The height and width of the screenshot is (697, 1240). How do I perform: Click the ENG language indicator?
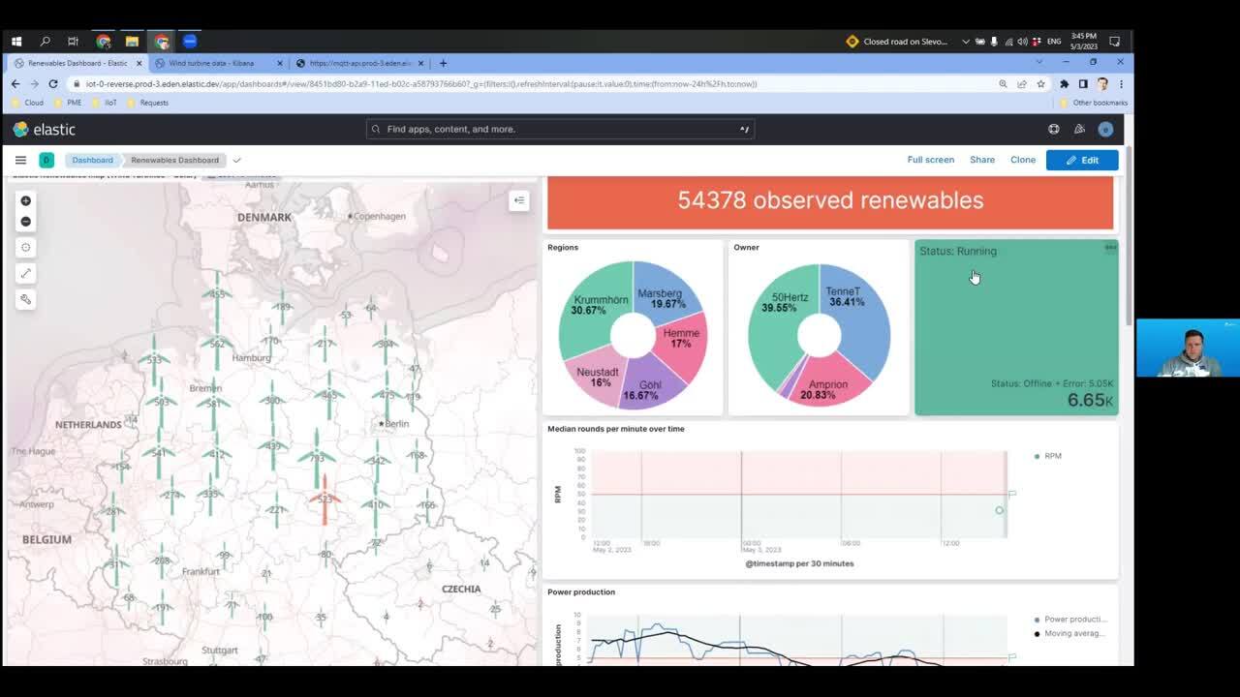click(x=1054, y=42)
